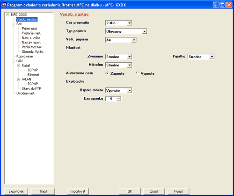Apply changes with Pouzit button
234x196 pixels.
click(178, 191)
